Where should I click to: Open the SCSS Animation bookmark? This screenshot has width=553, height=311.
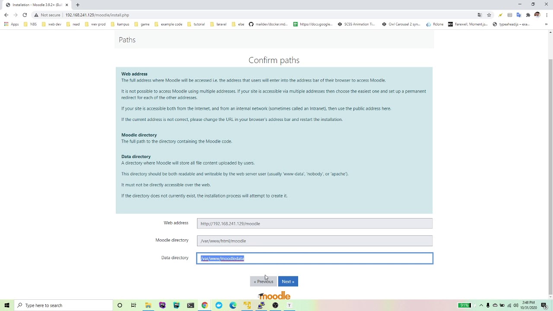point(357,24)
